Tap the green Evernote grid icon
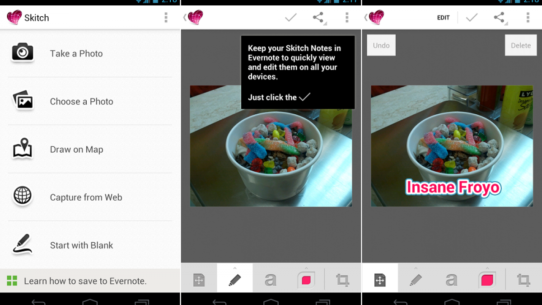Image resolution: width=542 pixels, height=305 pixels. click(12, 281)
